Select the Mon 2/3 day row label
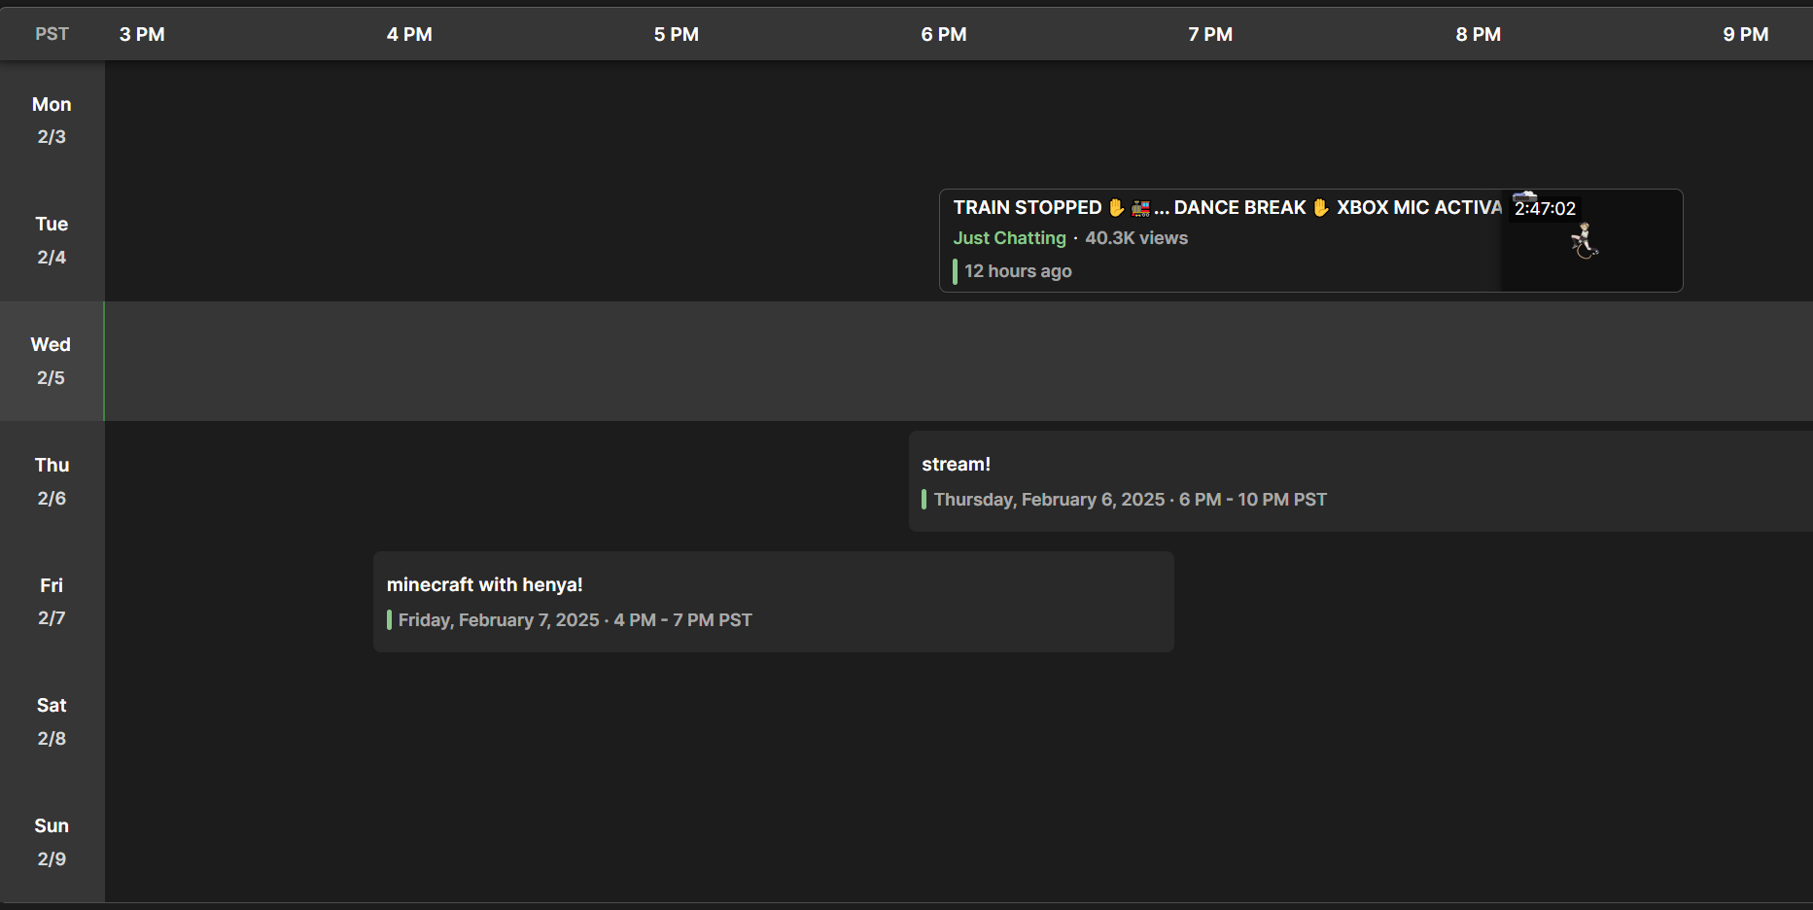1813x910 pixels. coord(52,121)
